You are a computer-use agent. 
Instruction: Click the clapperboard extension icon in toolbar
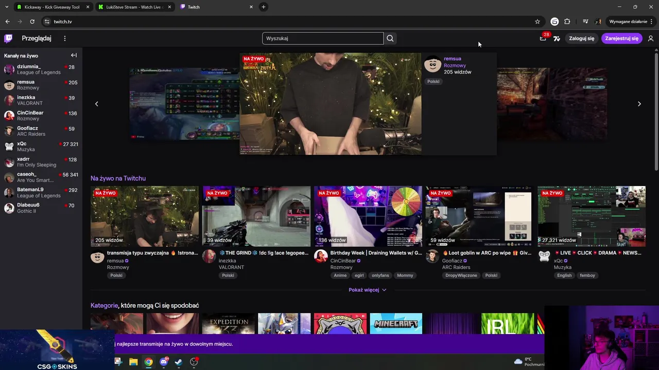click(554, 22)
